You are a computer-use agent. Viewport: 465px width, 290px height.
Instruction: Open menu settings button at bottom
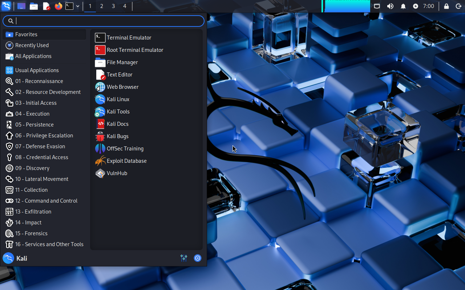tap(184, 258)
